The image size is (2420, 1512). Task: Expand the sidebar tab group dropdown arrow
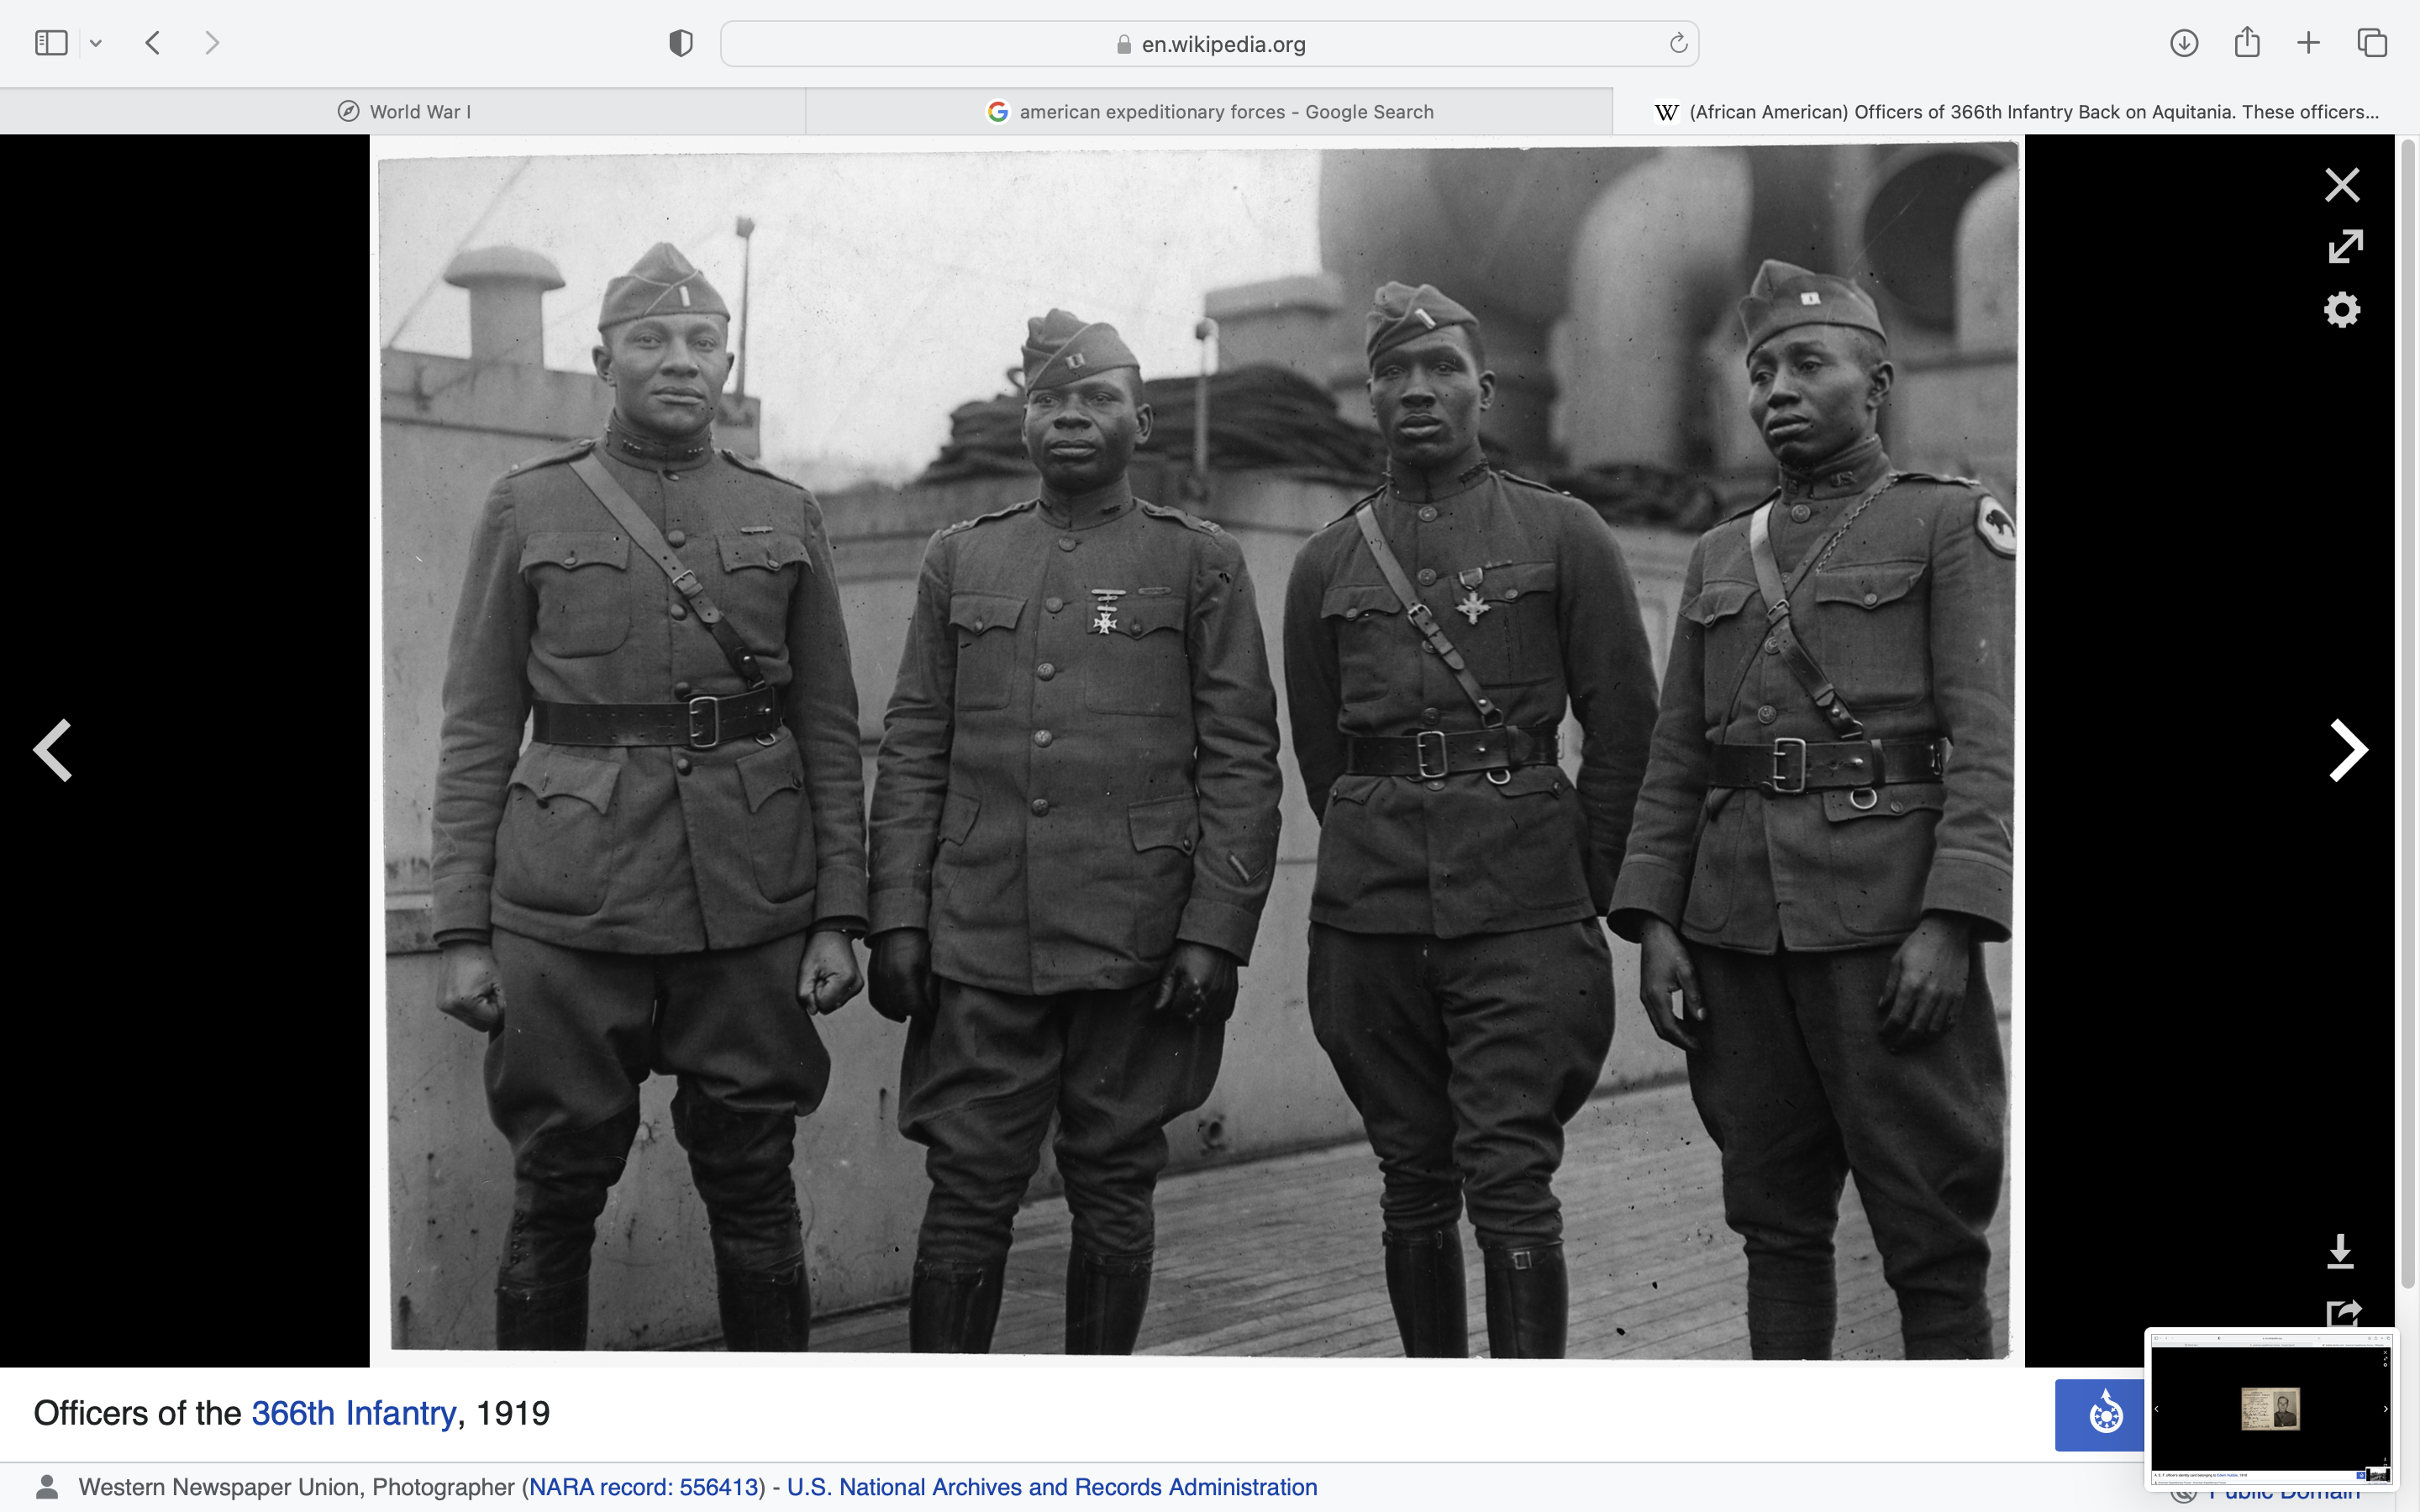pyautogui.click(x=96, y=43)
